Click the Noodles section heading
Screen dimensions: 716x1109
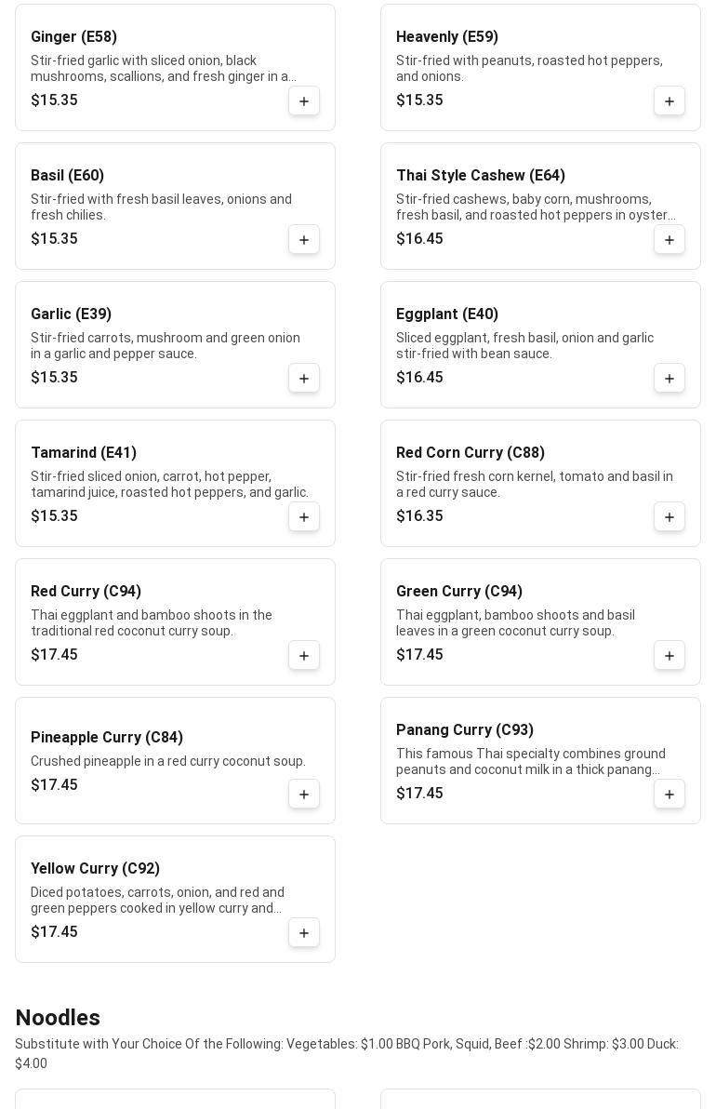(x=58, y=1018)
